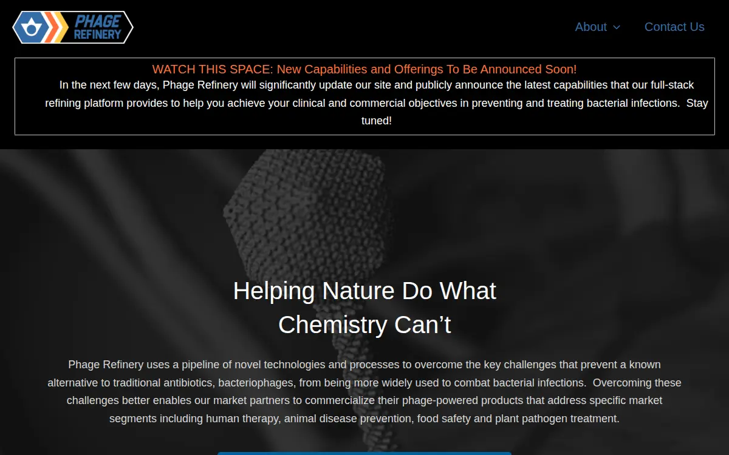Click the WATCH THIS SPACE announcement heading

click(364, 69)
